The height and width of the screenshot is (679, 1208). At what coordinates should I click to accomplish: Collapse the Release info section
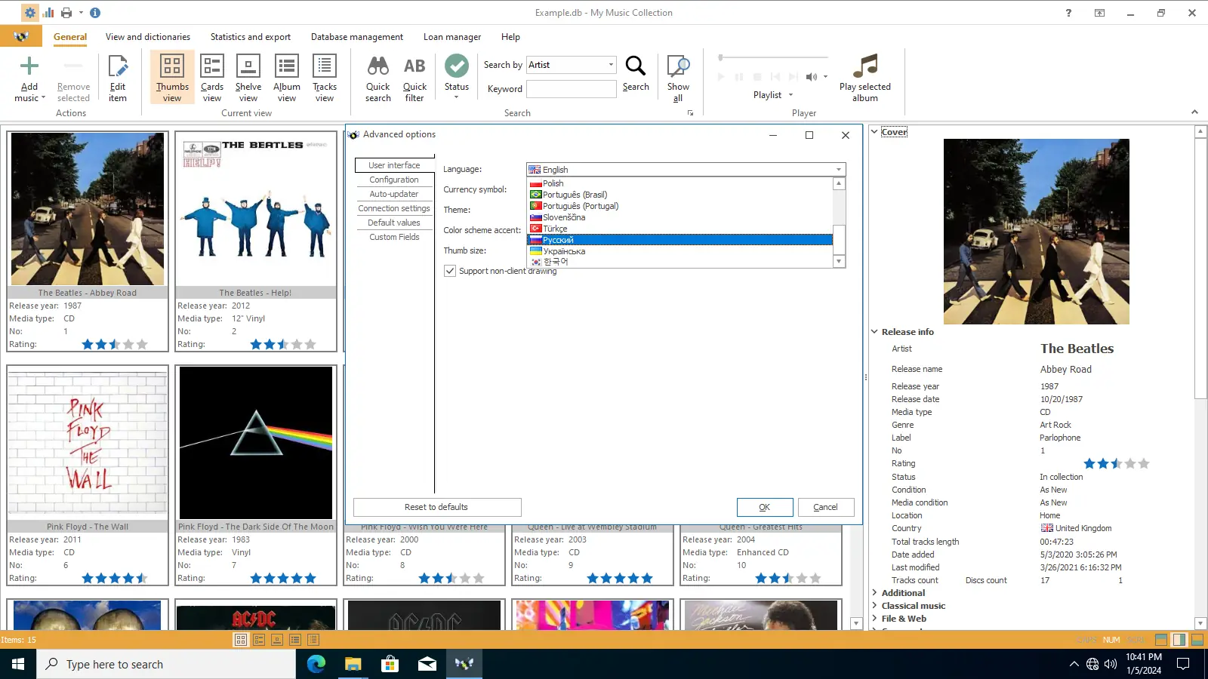tap(875, 332)
